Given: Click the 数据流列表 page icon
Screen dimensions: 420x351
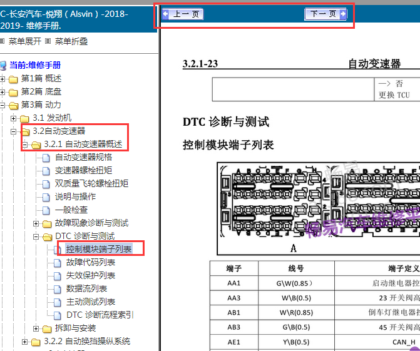Looking at the screenshot, I should point(58,289).
